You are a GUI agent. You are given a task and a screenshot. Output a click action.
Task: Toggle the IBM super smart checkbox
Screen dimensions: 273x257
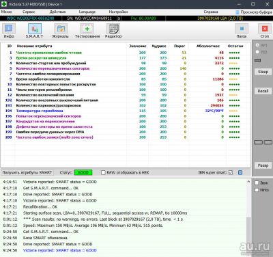pyautogui.click(x=231, y=172)
